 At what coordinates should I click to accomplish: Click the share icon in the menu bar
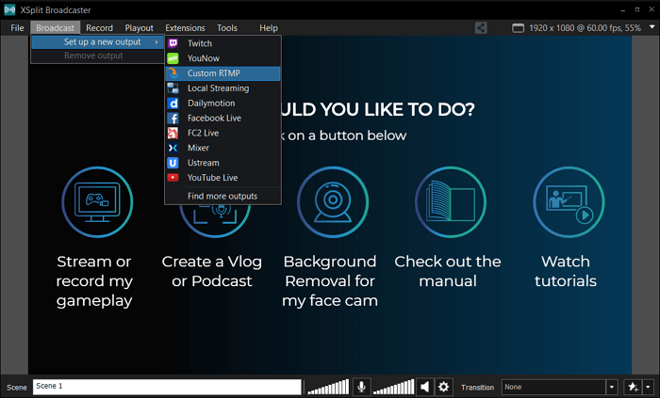click(x=481, y=27)
